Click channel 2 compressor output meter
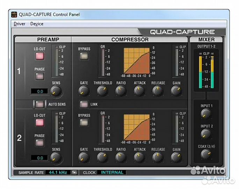 pyautogui.click(x=177, y=127)
